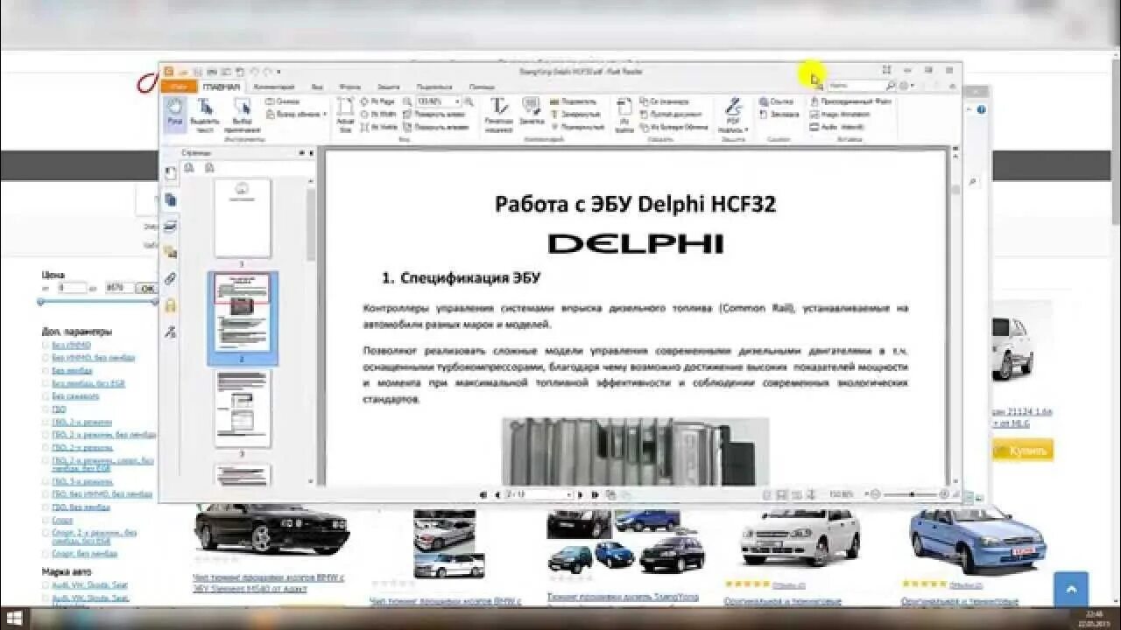Switch to the Главная ribbon tab
This screenshot has width=1121, height=630.
222,87
